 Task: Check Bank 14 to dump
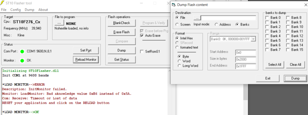[288, 45]
